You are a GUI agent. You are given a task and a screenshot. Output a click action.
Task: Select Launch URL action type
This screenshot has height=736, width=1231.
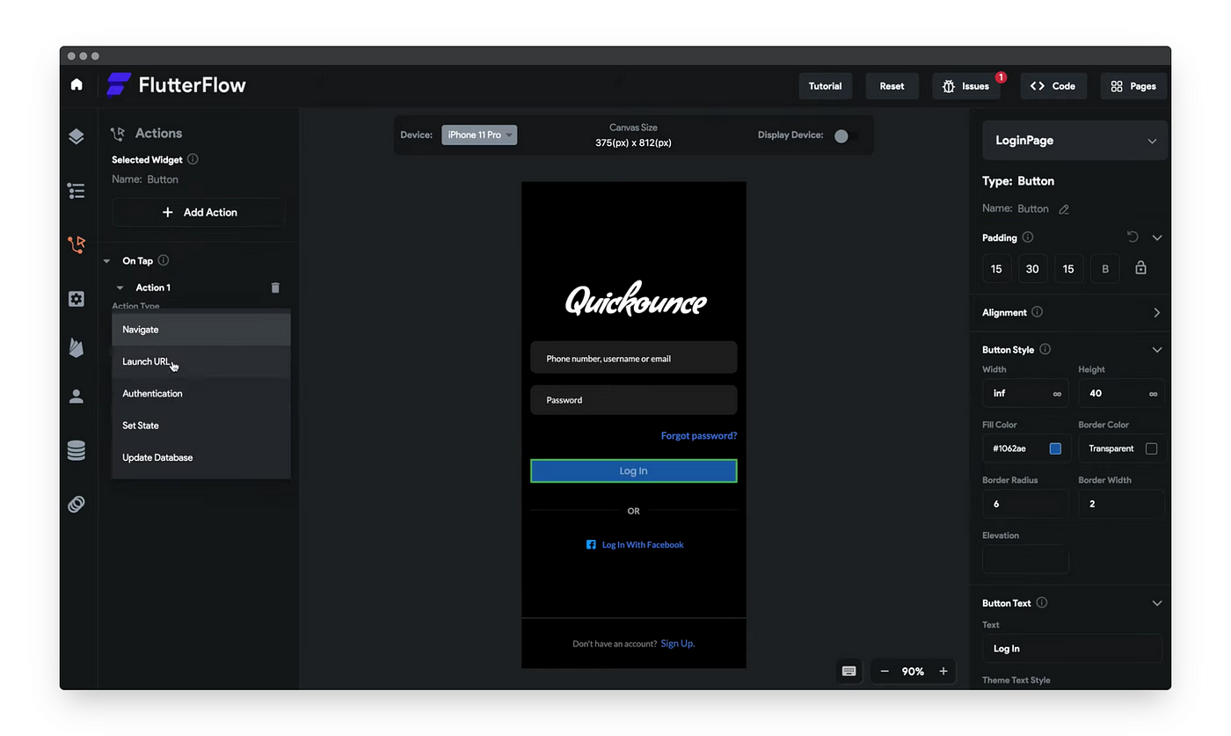point(201,361)
